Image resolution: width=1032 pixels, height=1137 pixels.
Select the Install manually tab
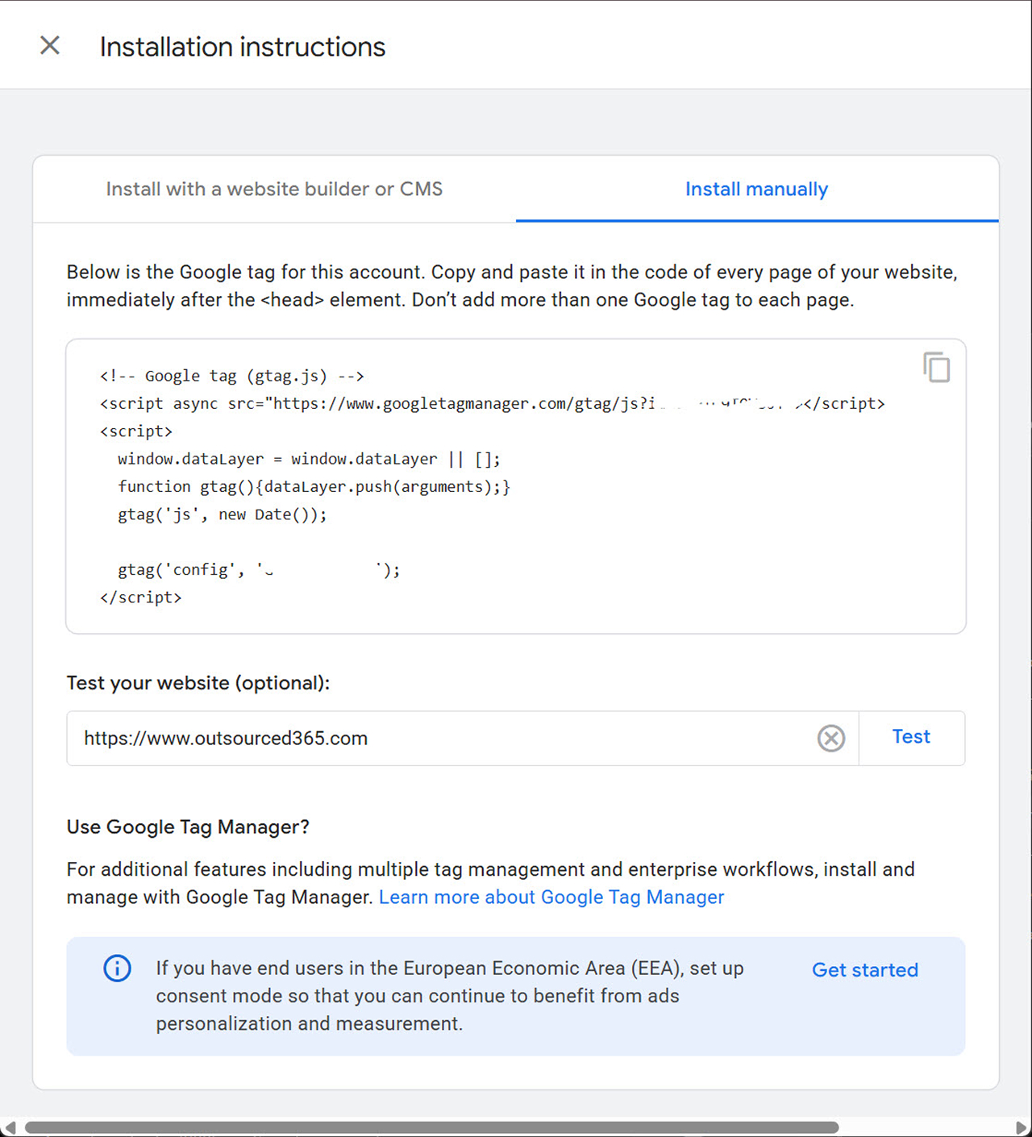(757, 189)
